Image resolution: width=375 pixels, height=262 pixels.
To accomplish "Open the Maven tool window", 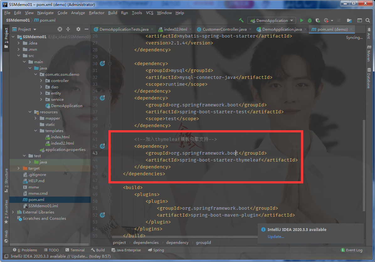I will (x=369, y=53).
